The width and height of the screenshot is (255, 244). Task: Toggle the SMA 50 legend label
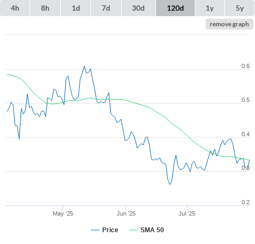tap(152, 230)
